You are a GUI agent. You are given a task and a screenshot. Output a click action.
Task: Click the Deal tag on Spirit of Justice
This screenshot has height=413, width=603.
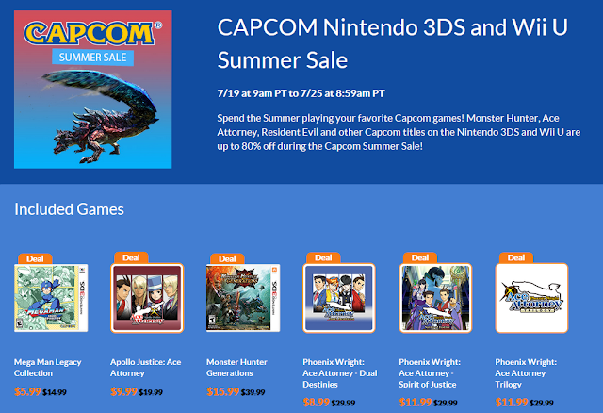click(x=420, y=257)
